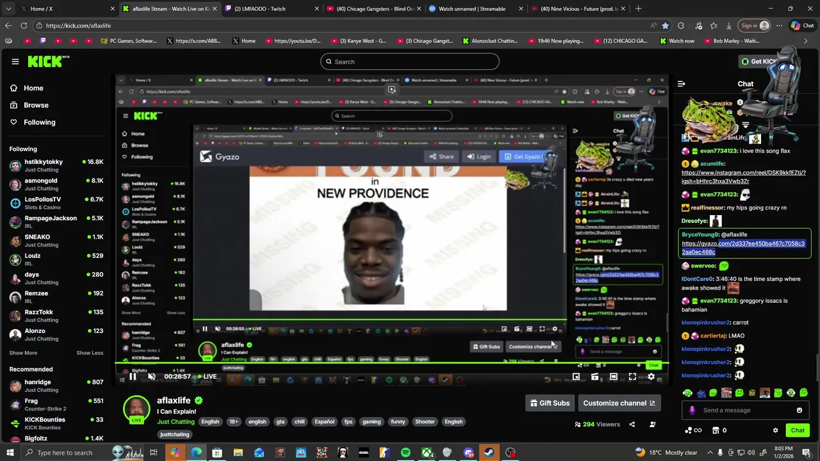The image size is (820, 461).
Task: Open hstikkytokky channel in Following list
Action: coord(56,166)
